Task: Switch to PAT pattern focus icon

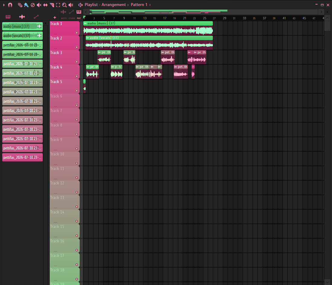Action: tap(79, 12)
